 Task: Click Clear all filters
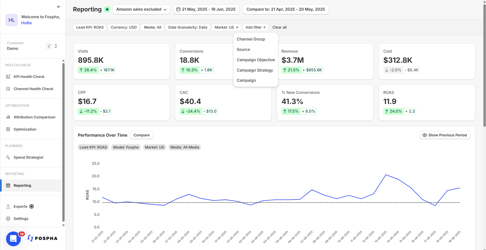pos(279,27)
